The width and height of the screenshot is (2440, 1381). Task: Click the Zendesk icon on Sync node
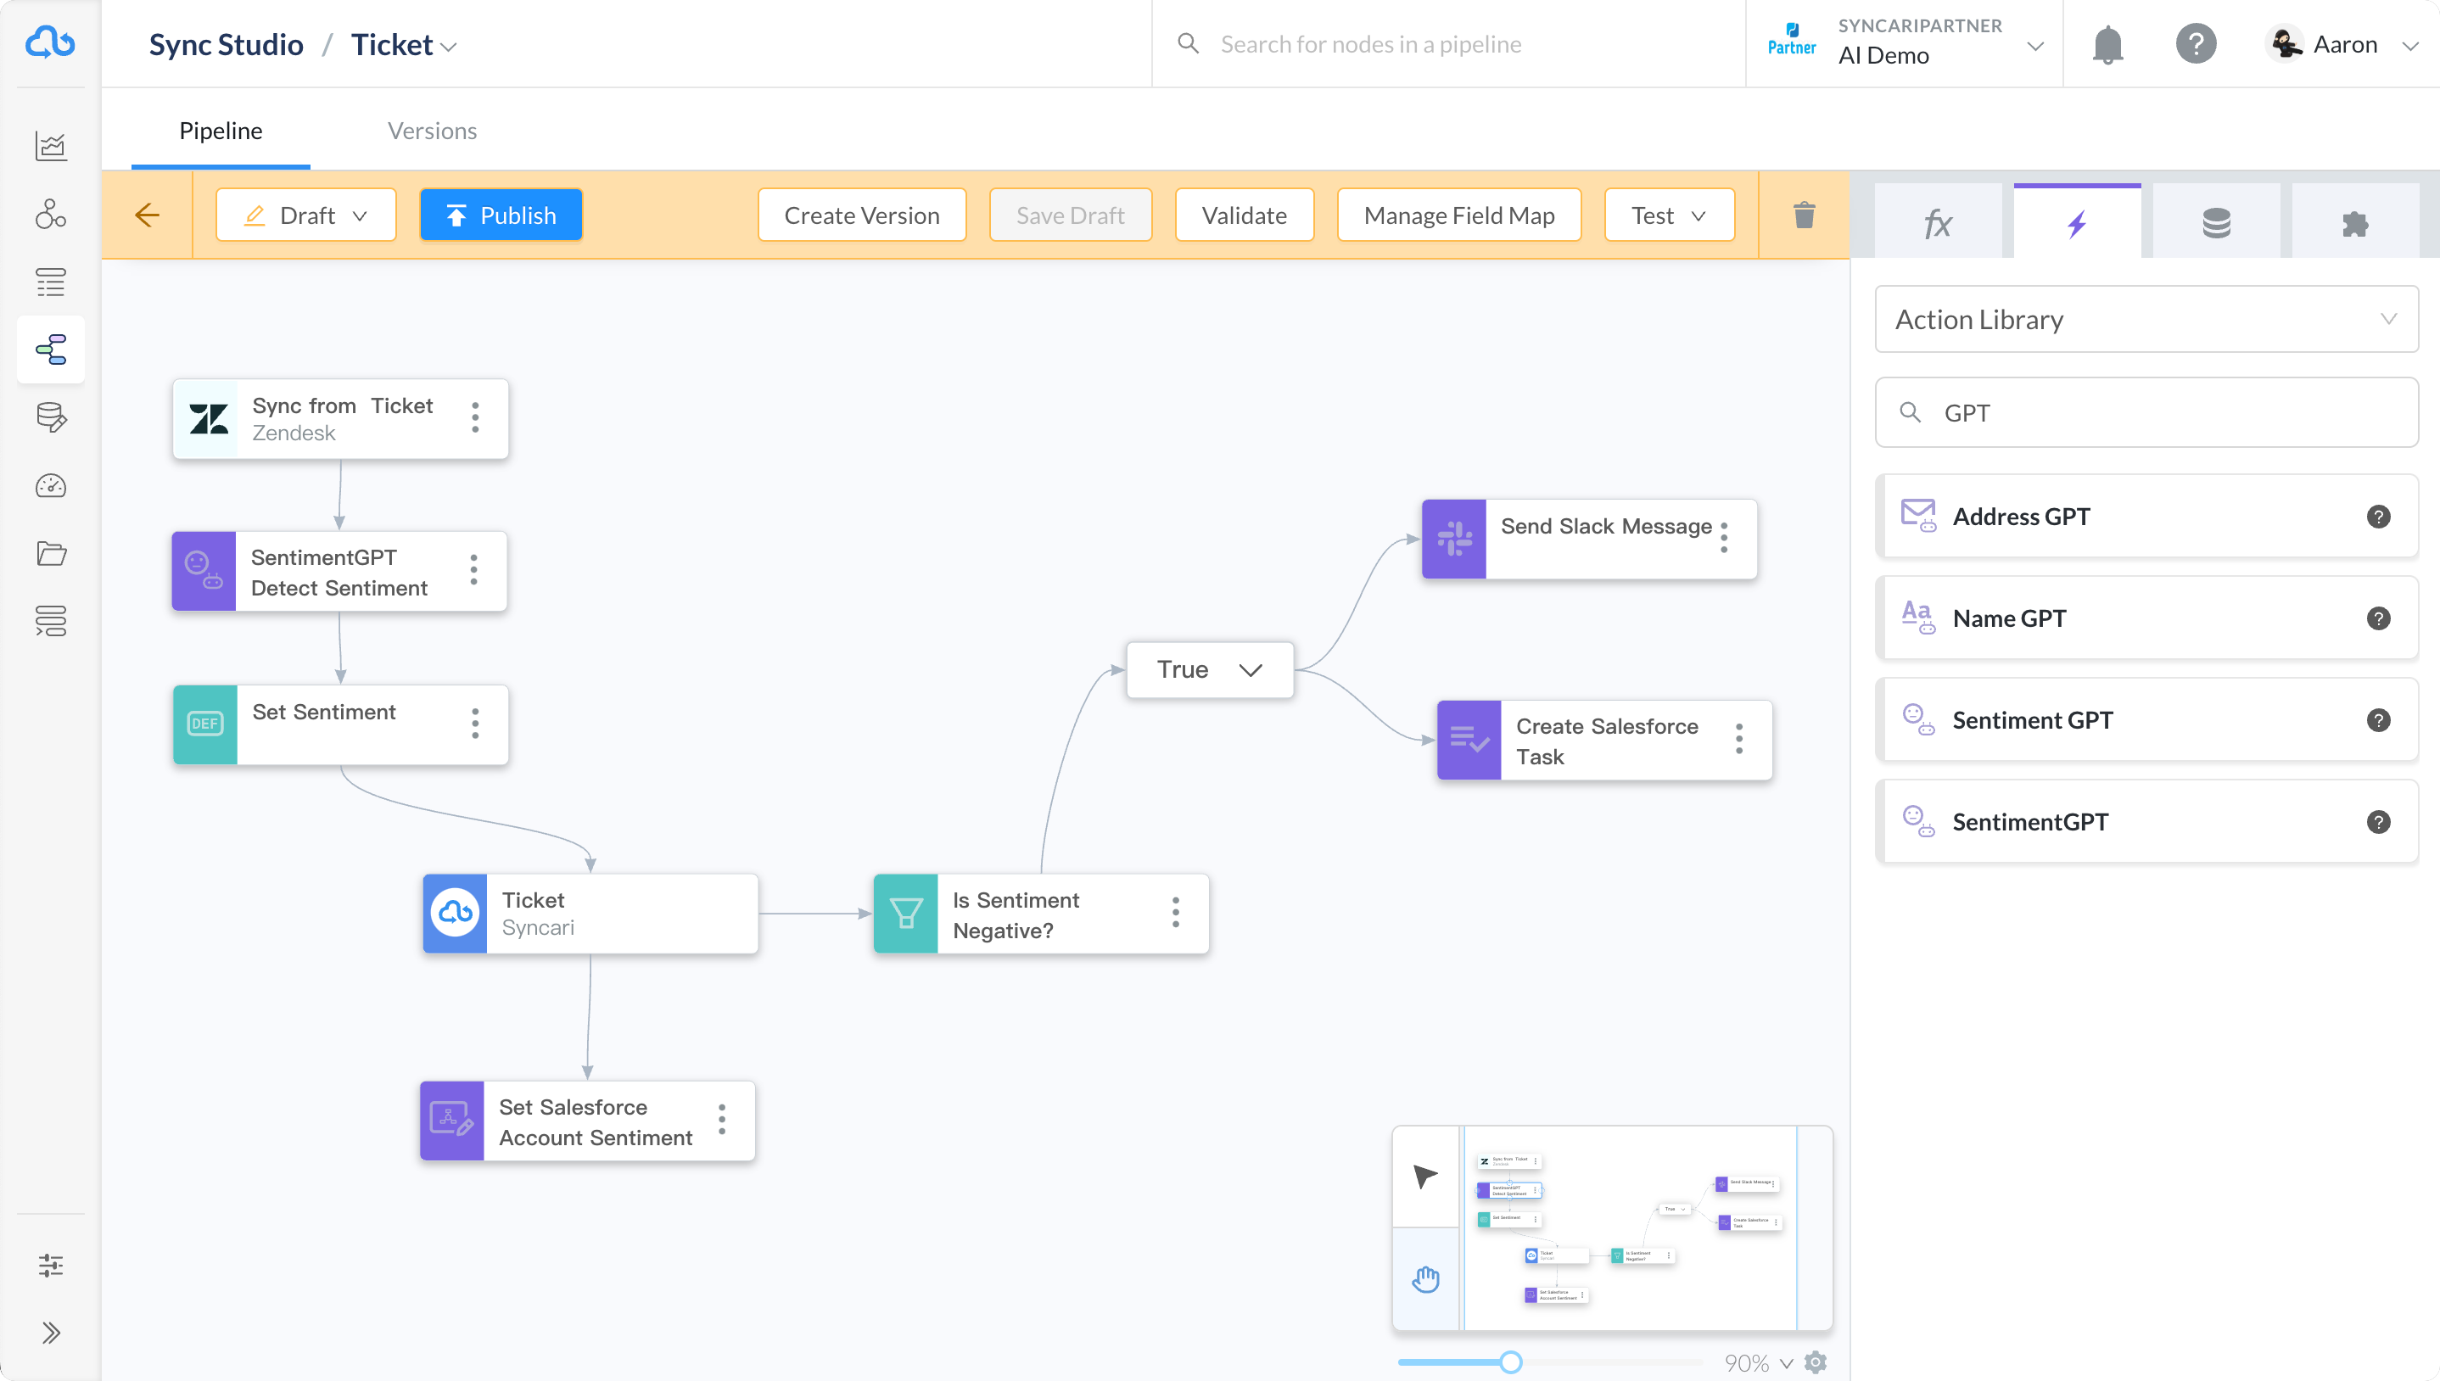209,418
